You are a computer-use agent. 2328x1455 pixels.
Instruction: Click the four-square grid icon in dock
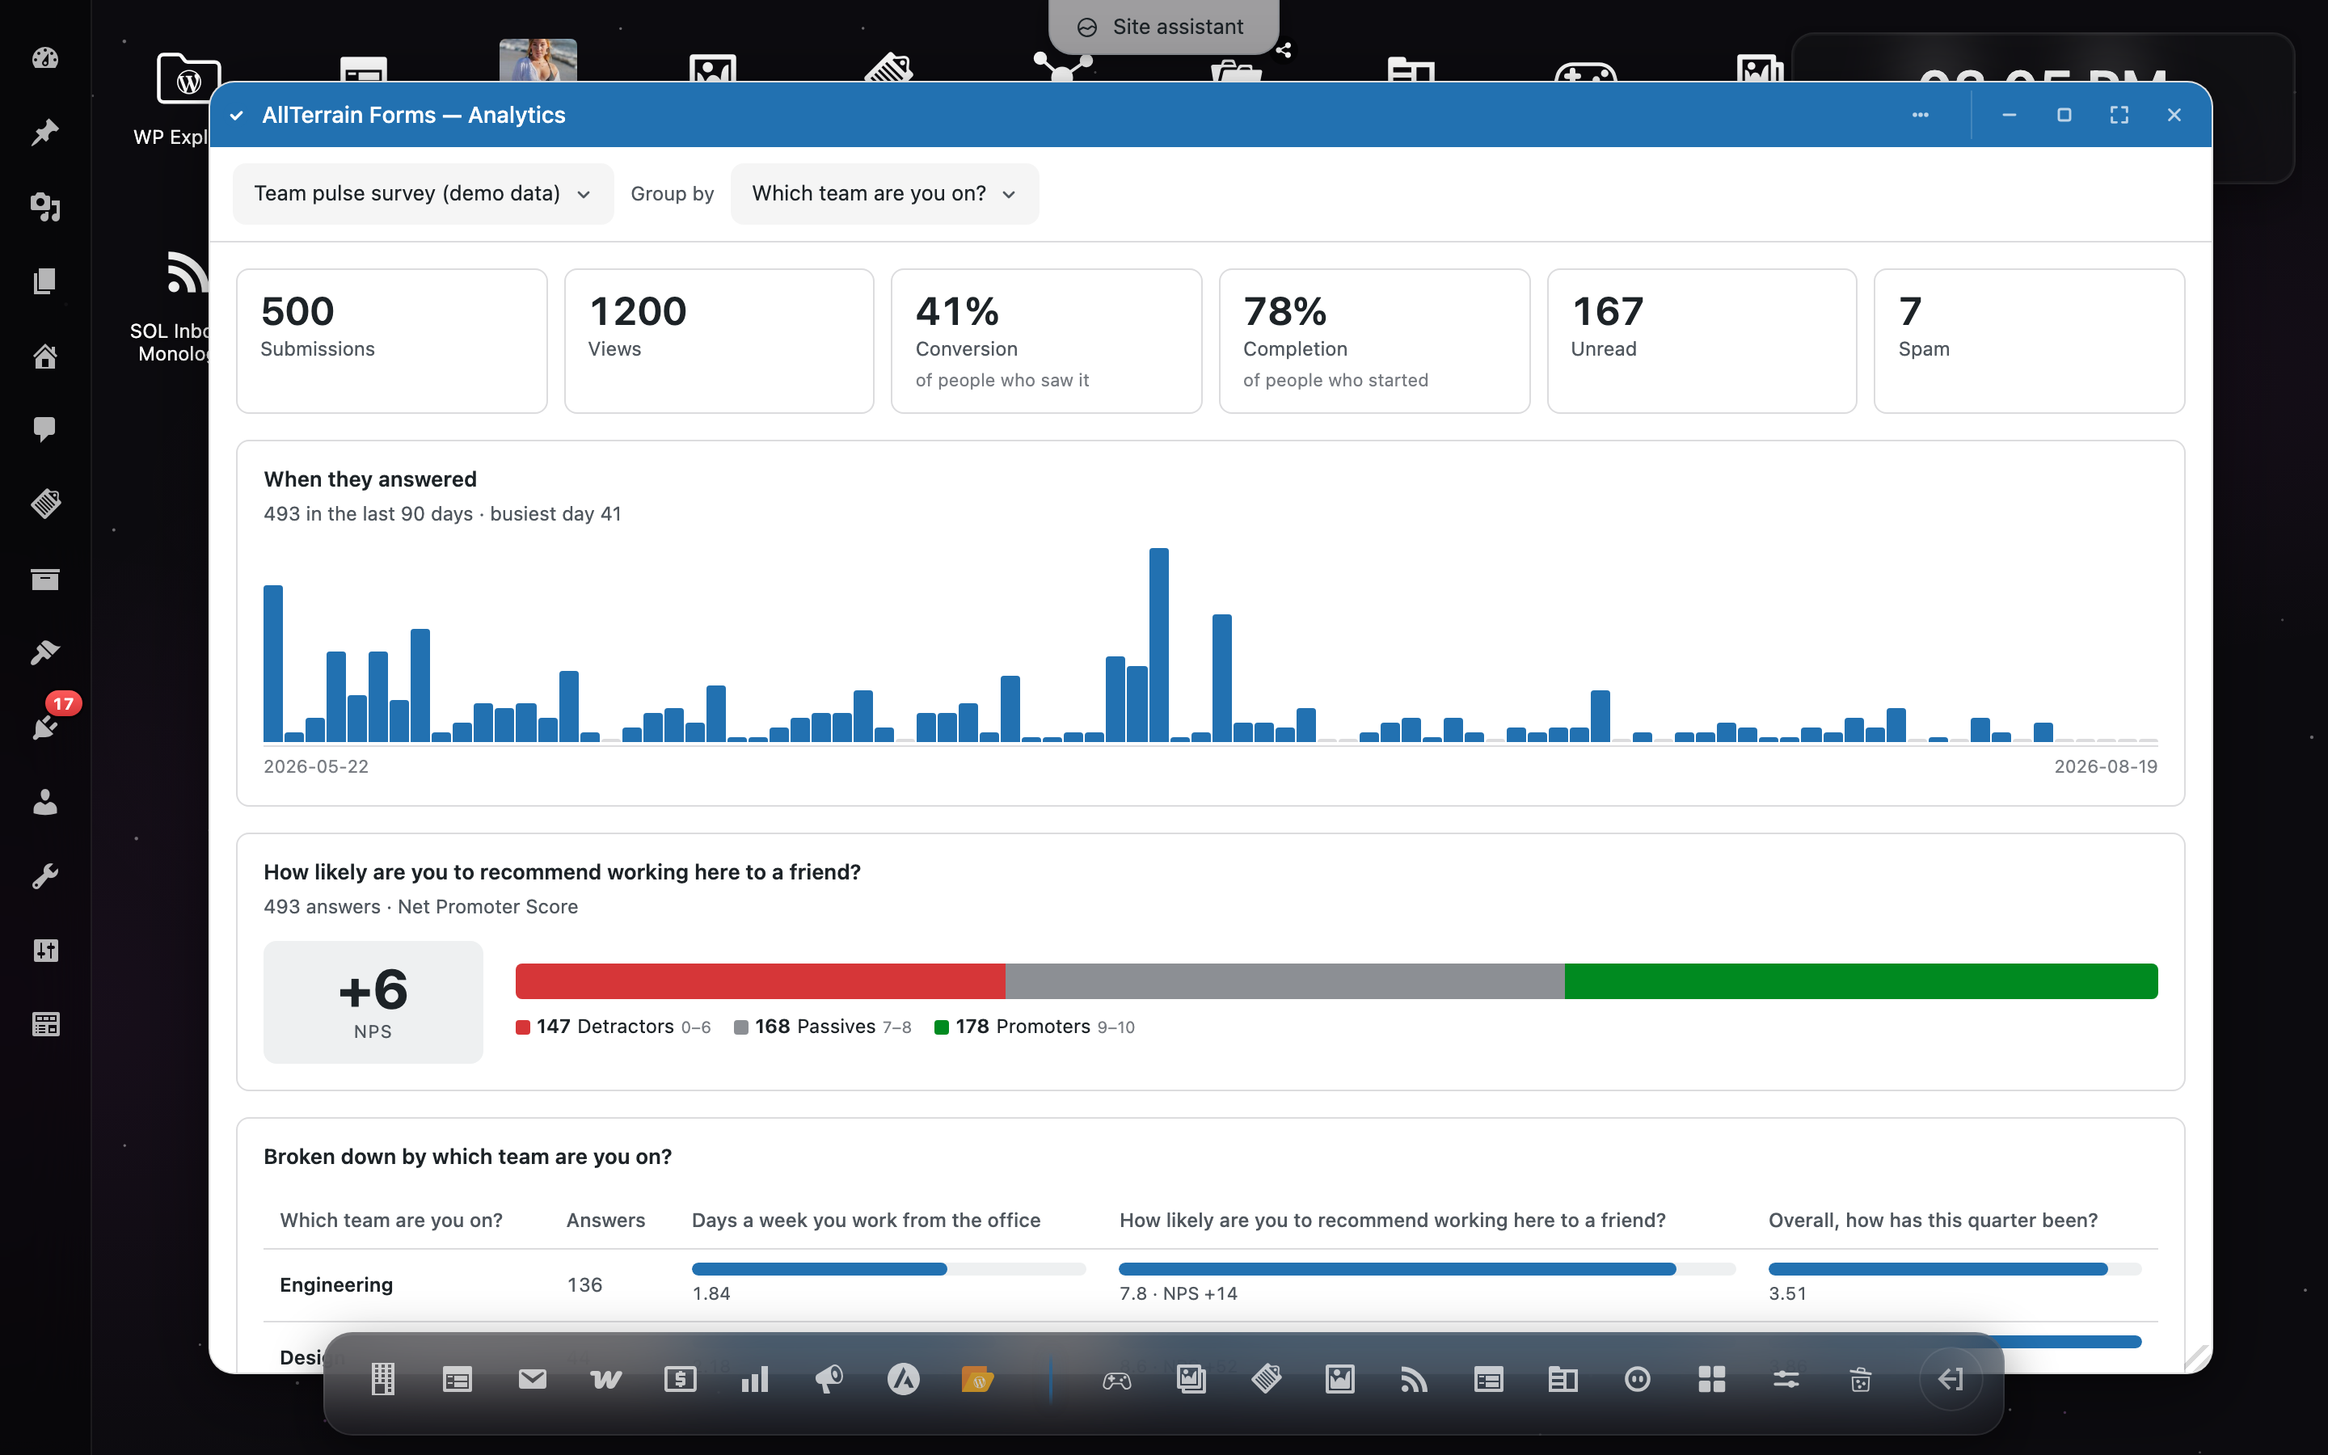[x=1711, y=1379]
